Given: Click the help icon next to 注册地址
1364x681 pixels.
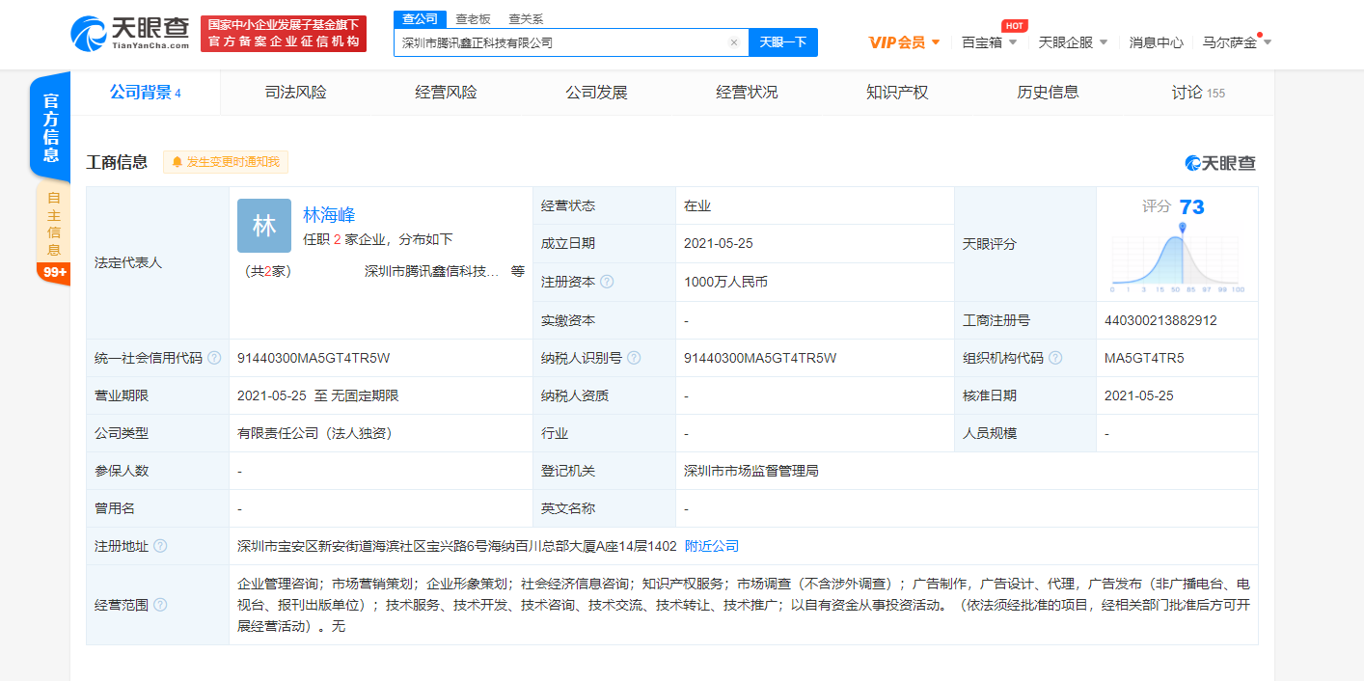Looking at the screenshot, I should pyautogui.click(x=160, y=546).
